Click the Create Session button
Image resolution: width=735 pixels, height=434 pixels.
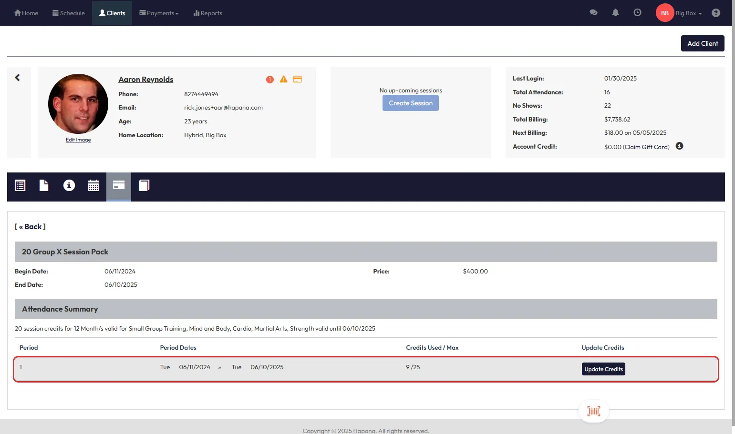coord(410,103)
